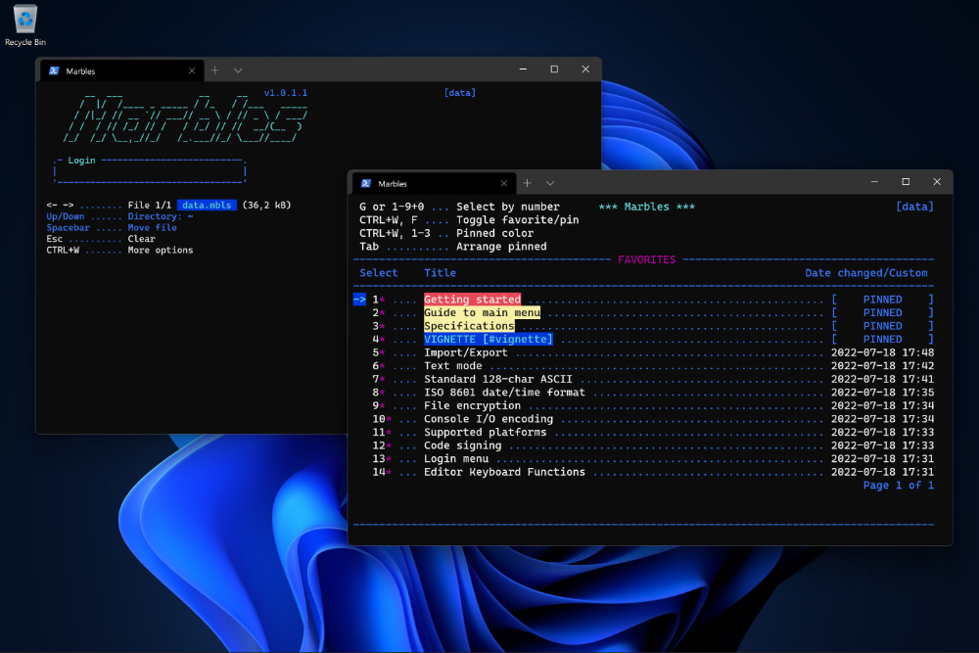Close the Marbles tab in back window

coord(192,70)
